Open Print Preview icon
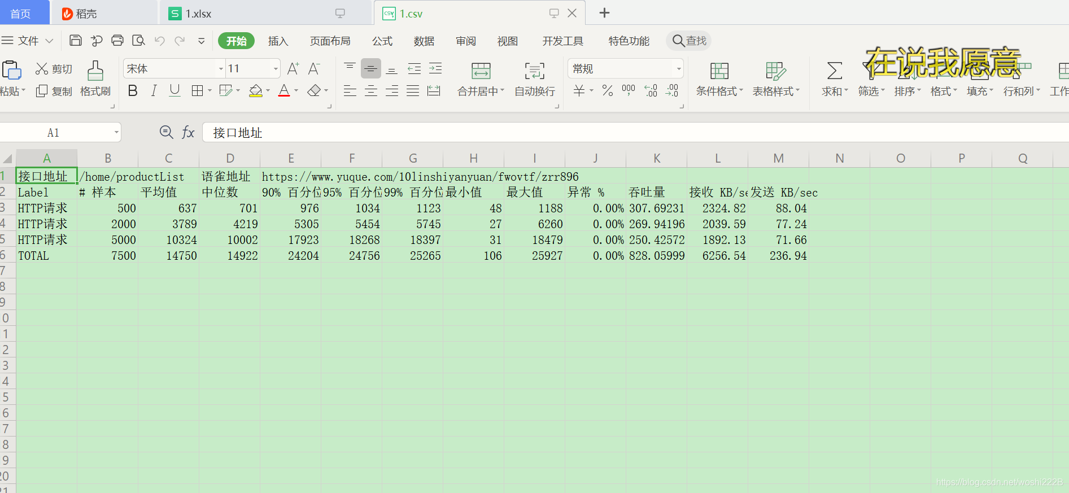Screen dimensions: 1069x493 point(138,40)
